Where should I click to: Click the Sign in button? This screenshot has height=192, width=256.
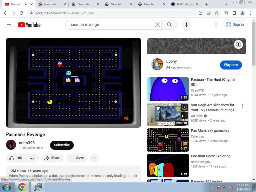[x=235, y=25]
